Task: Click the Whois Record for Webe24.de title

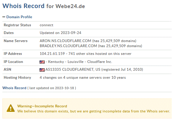Action: 44,6
